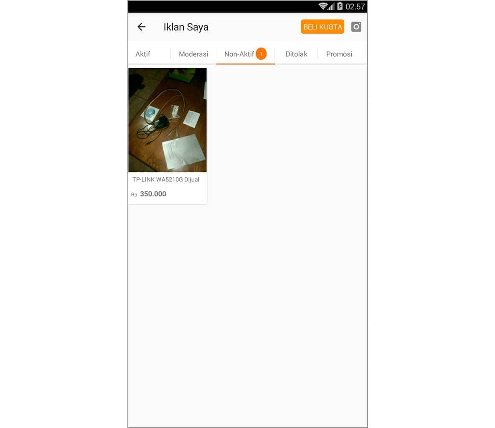Open the Moderasi tab
This screenshot has height=428, width=495.
193,54
